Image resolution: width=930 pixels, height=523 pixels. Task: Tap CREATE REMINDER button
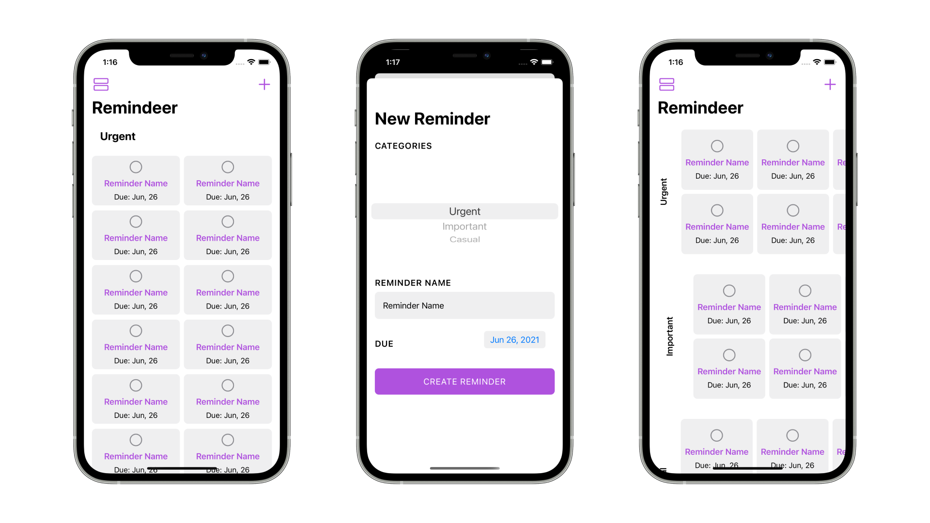click(x=465, y=381)
